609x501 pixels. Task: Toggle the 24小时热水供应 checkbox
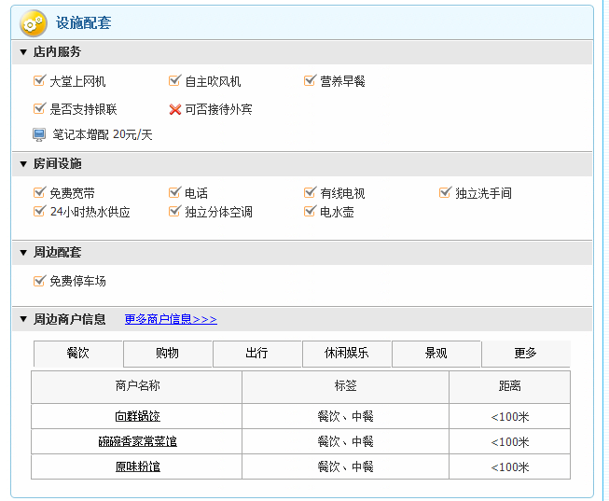pyautogui.click(x=39, y=212)
